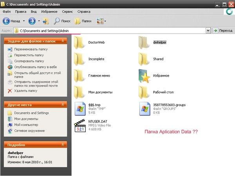This screenshot has height=176, width=235.
Task: Click the Сетевое окружение icon in sidebar
Action: click(x=10, y=131)
